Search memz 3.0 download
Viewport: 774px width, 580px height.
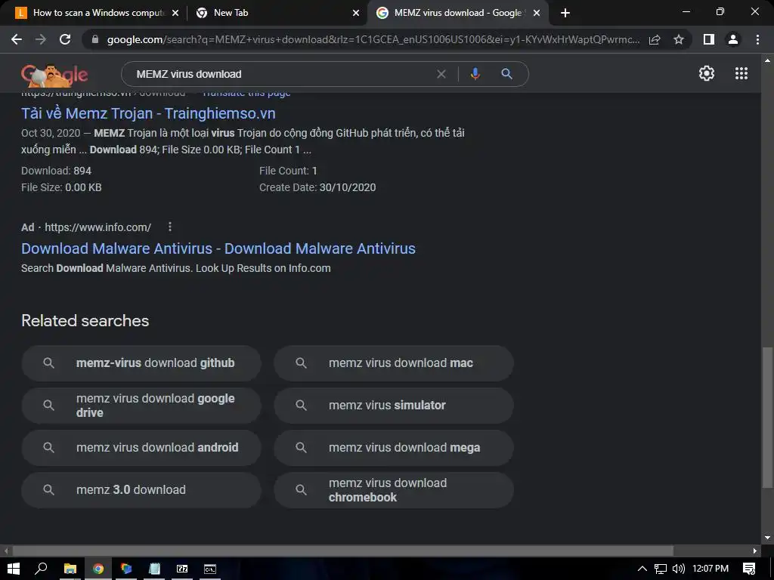point(141,490)
